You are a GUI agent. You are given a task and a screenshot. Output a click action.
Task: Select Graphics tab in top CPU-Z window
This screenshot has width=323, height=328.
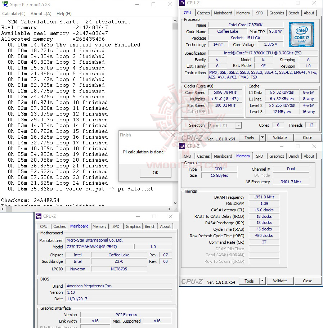[x=277, y=13]
